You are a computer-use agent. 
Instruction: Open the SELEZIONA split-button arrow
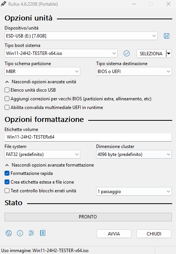(168, 53)
